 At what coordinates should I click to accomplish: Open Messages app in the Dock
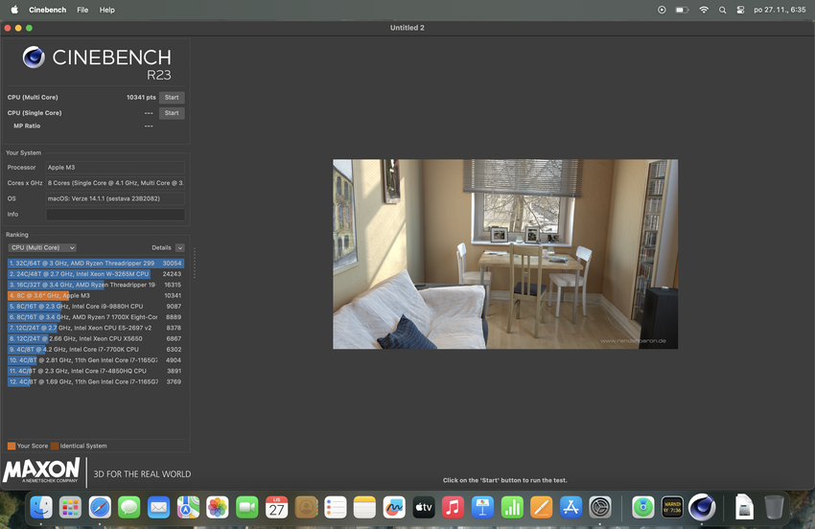pyautogui.click(x=128, y=507)
